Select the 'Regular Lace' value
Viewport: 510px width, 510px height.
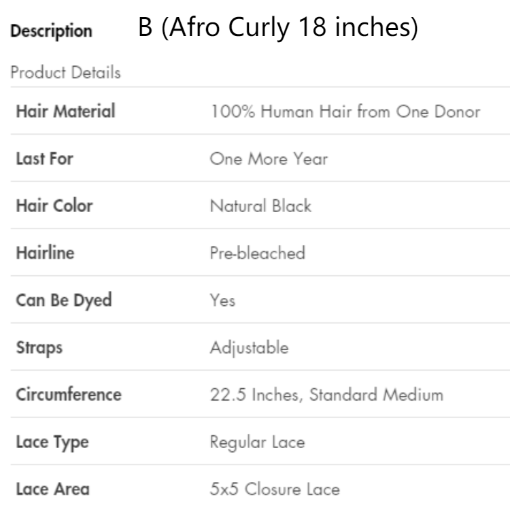pyautogui.click(x=258, y=443)
